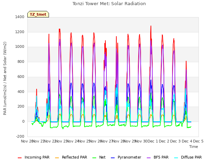The height and width of the screenshot is (164, 219).
Task: Click the Nov 23 x-axis tick label
Action: (x=62, y=141)
